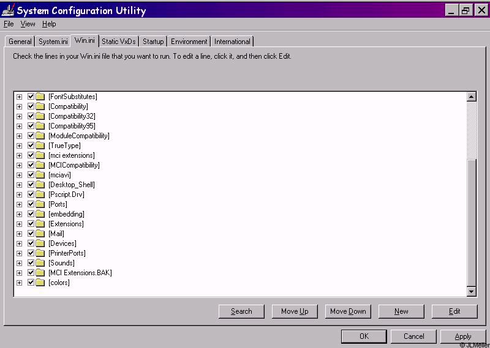The height and width of the screenshot is (348, 490).
Task: Expand the [Sounds] tree node
Action: click(x=20, y=263)
